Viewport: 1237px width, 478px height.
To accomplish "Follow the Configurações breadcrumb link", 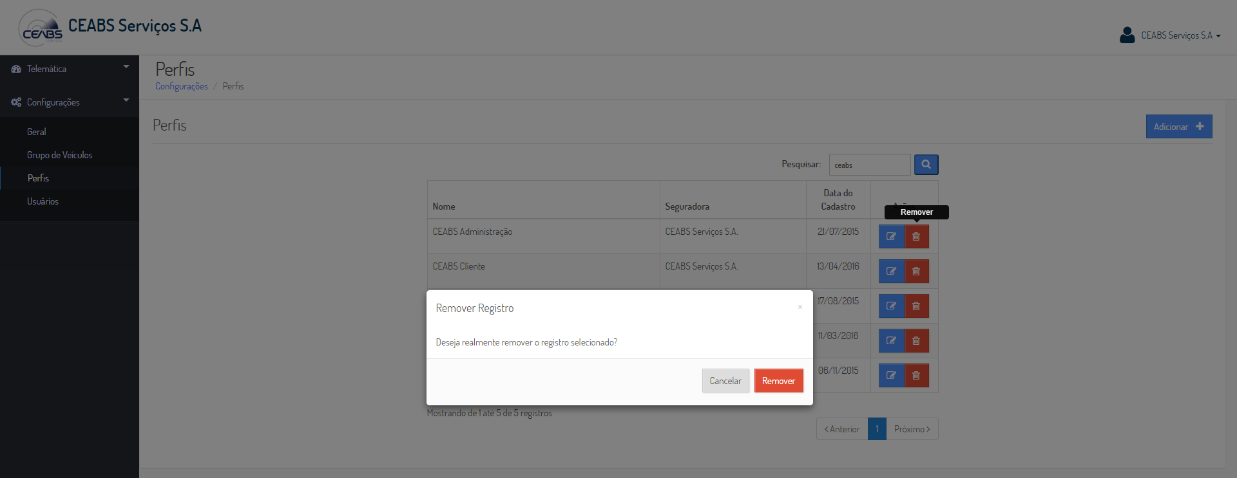I will pos(181,86).
